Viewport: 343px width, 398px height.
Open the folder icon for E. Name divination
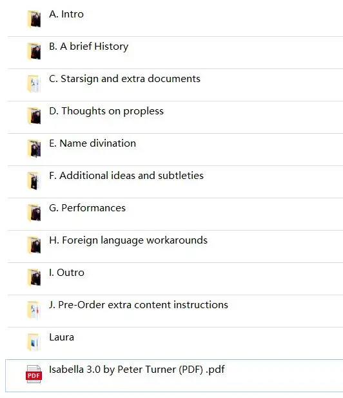34,148
